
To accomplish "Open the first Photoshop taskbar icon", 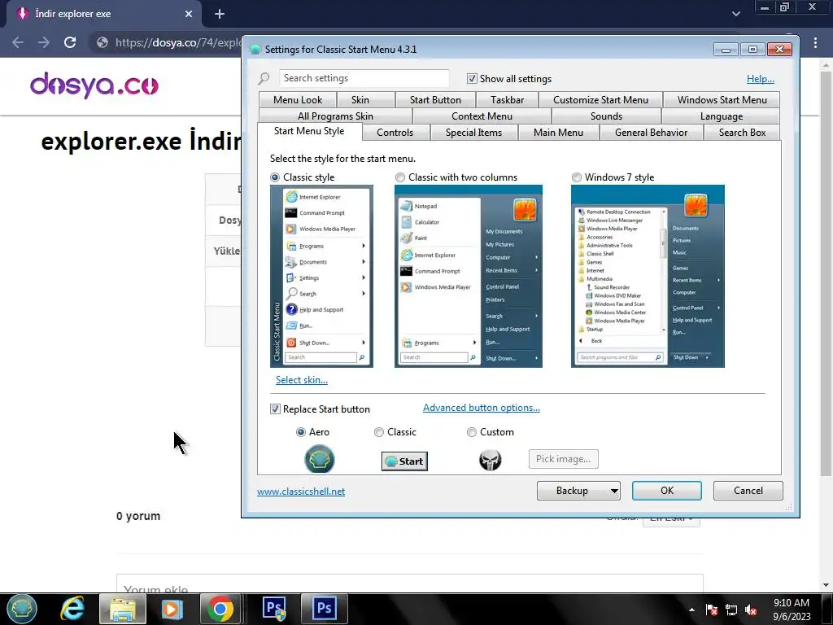I will [x=275, y=609].
